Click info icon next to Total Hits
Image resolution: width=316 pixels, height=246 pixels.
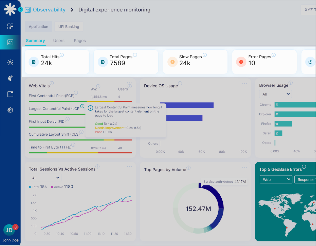[62, 55]
